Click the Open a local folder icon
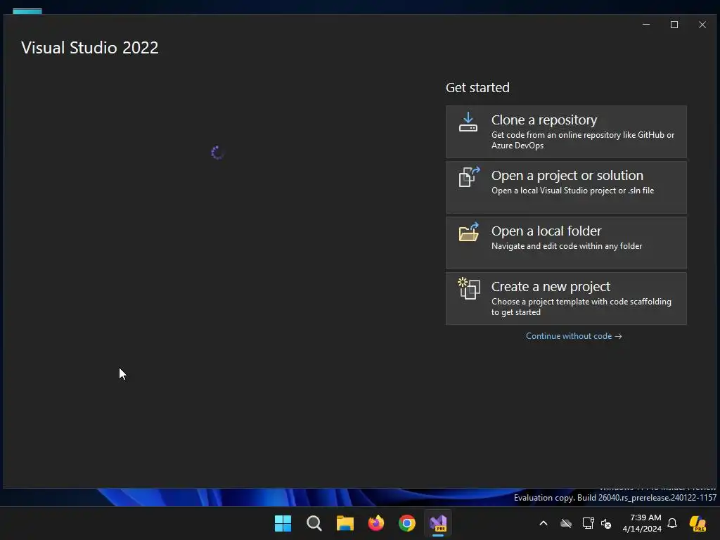This screenshot has height=540, width=720. tap(469, 232)
